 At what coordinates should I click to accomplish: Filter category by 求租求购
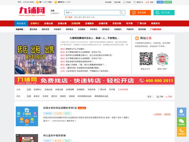[91, 89]
